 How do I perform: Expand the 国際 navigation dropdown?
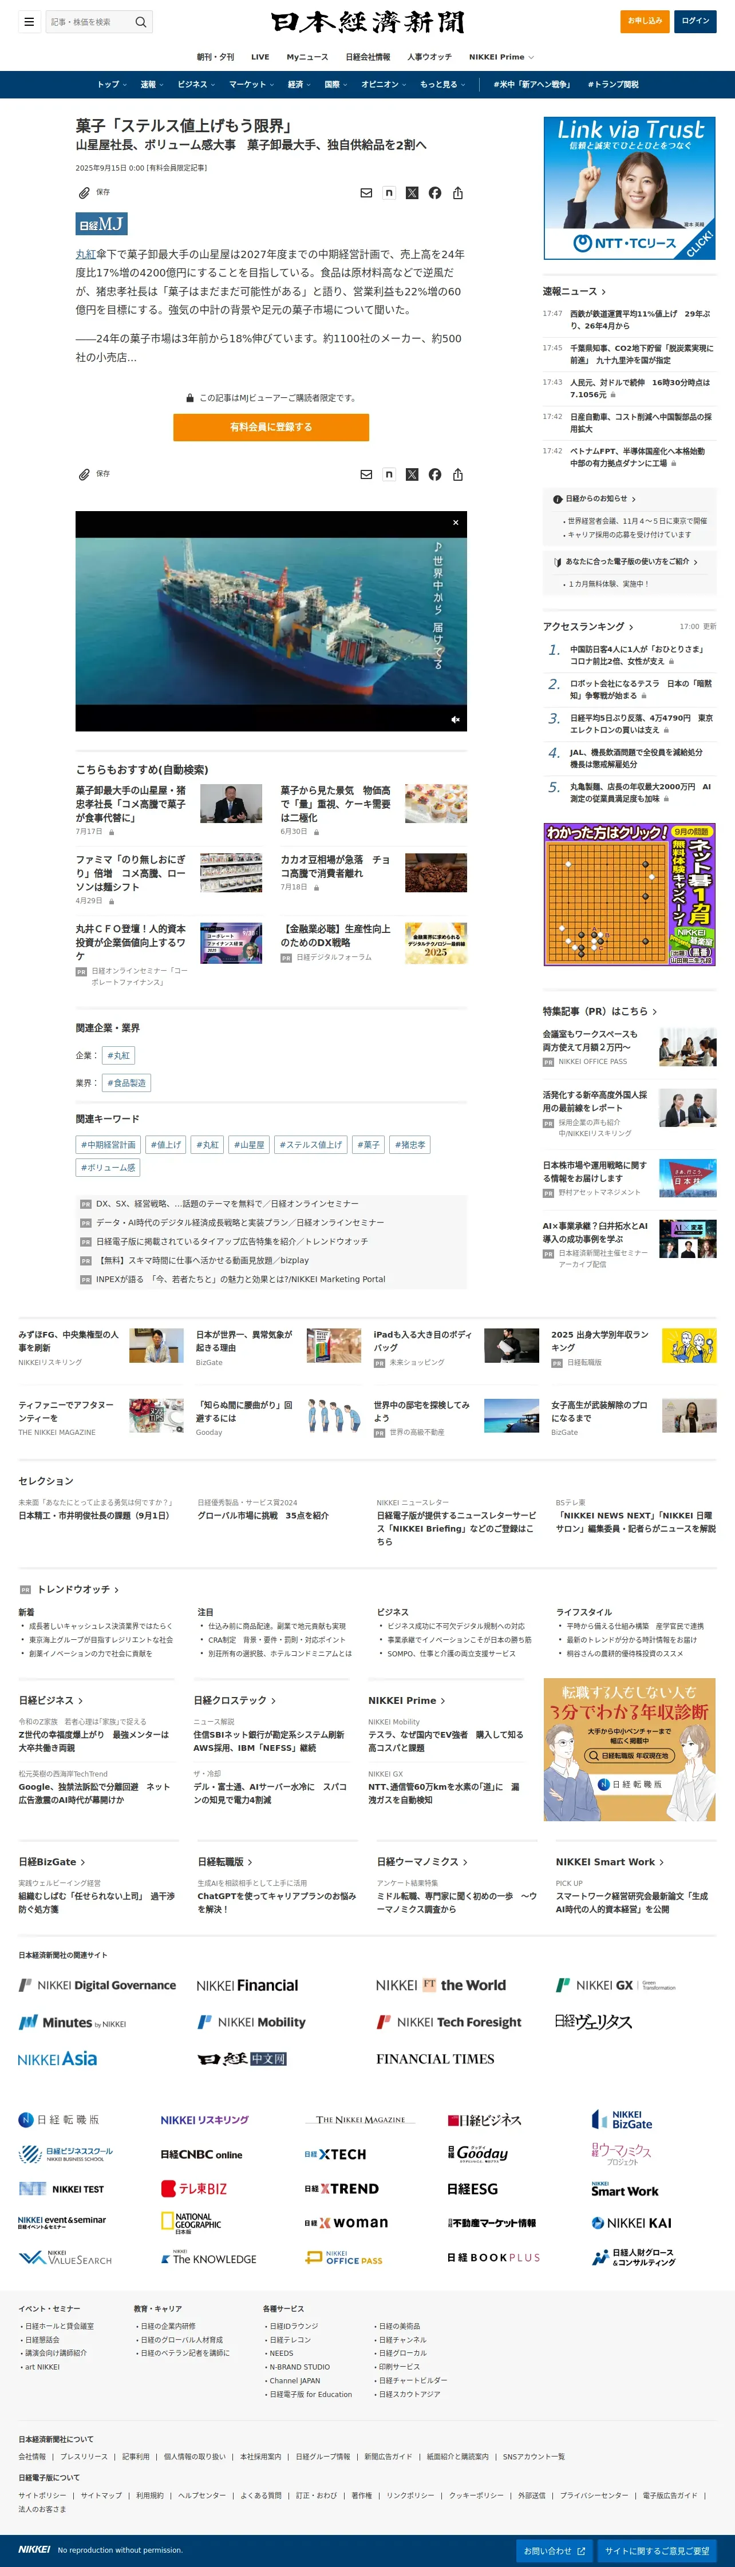(x=336, y=85)
